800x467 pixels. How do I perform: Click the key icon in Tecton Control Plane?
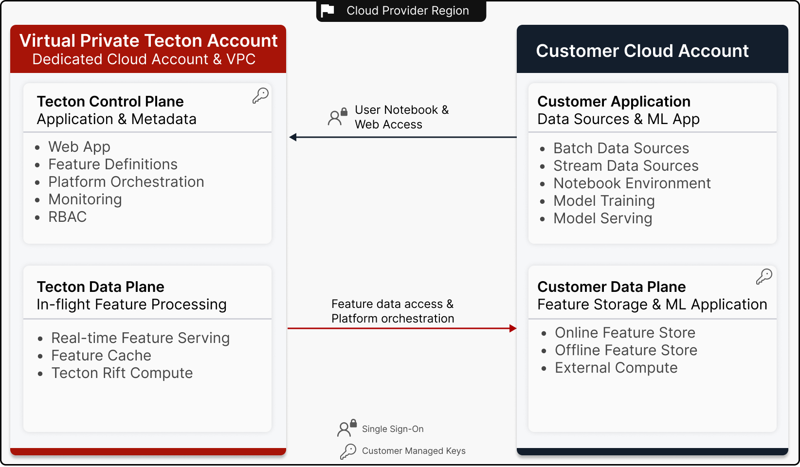click(260, 95)
